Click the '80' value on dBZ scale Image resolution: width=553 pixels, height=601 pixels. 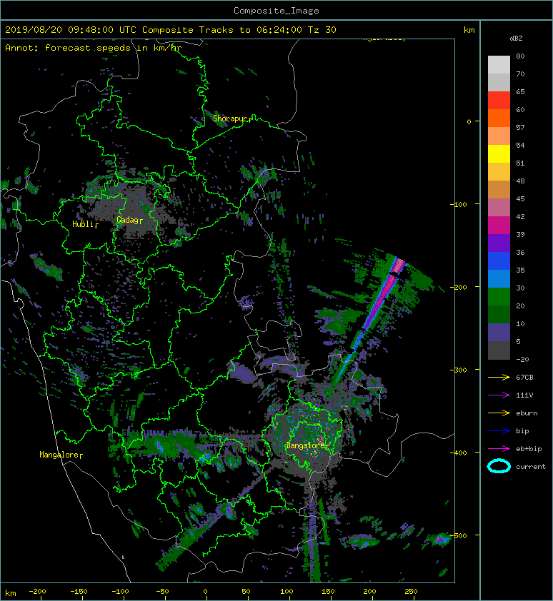[x=520, y=56]
